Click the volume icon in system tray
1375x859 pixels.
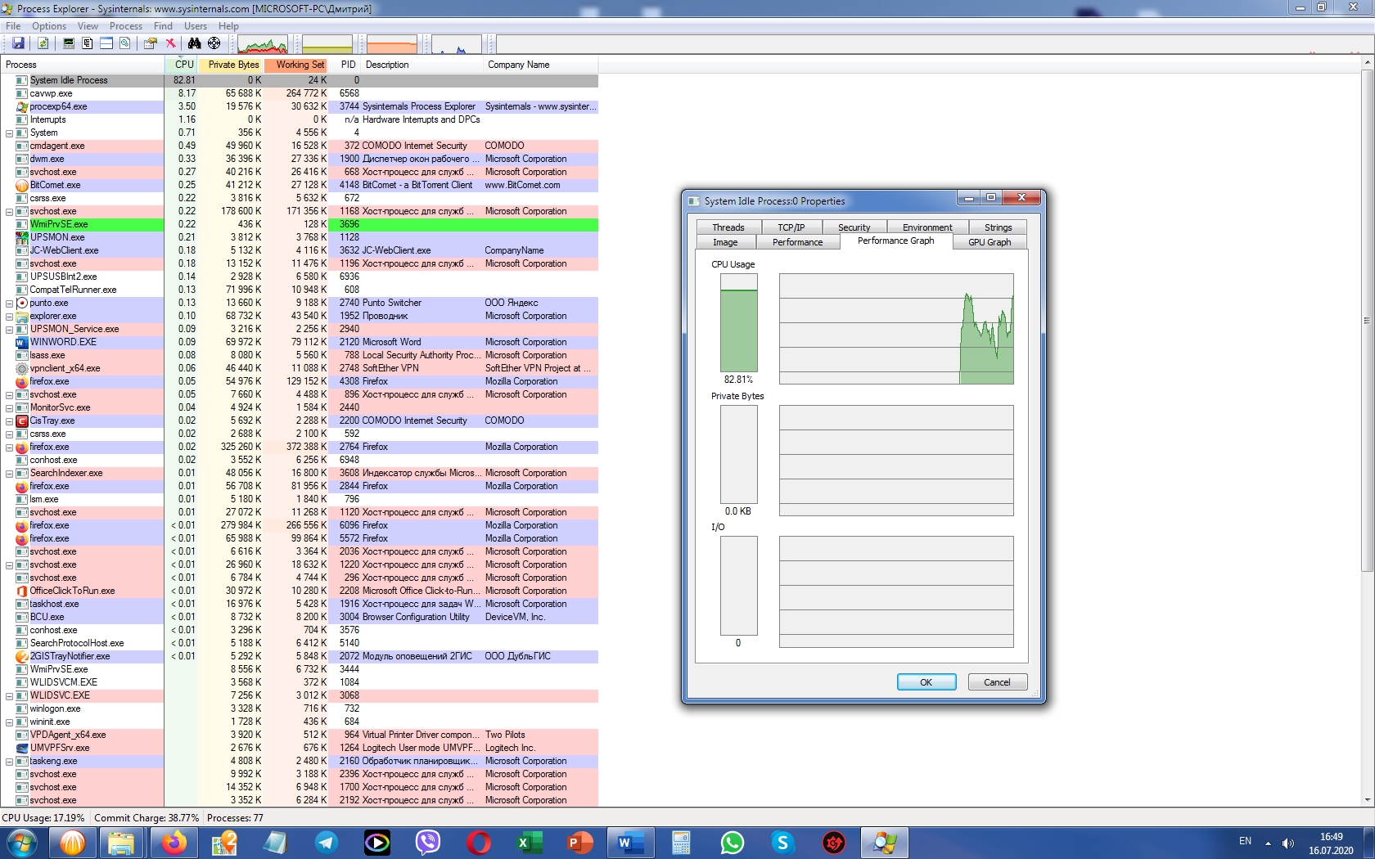point(1288,843)
